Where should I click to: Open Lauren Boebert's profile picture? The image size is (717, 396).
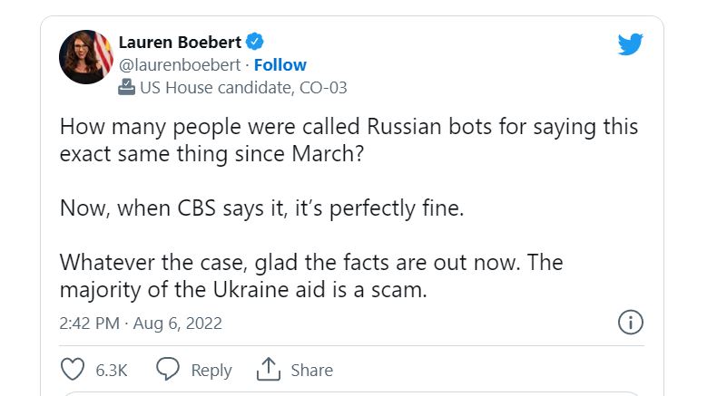86,57
